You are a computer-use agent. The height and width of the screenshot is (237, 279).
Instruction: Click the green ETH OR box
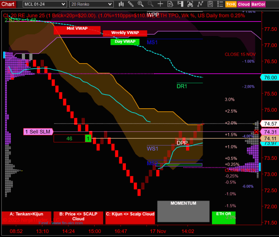tap(224, 218)
